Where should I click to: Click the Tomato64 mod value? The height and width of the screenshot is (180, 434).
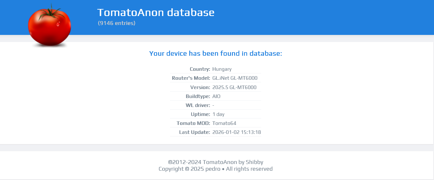pos(224,123)
